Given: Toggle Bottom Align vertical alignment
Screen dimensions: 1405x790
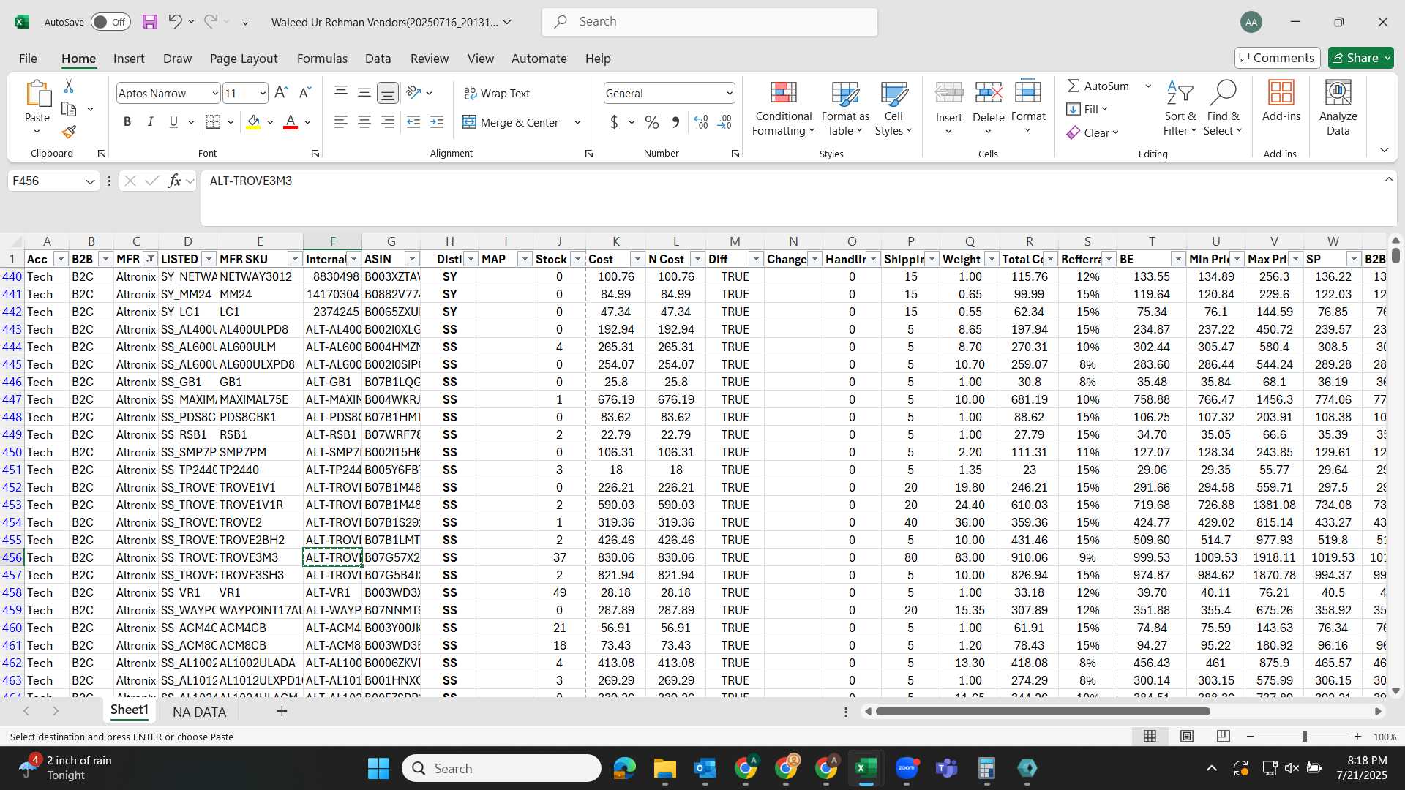Looking at the screenshot, I should click(x=388, y=93).
